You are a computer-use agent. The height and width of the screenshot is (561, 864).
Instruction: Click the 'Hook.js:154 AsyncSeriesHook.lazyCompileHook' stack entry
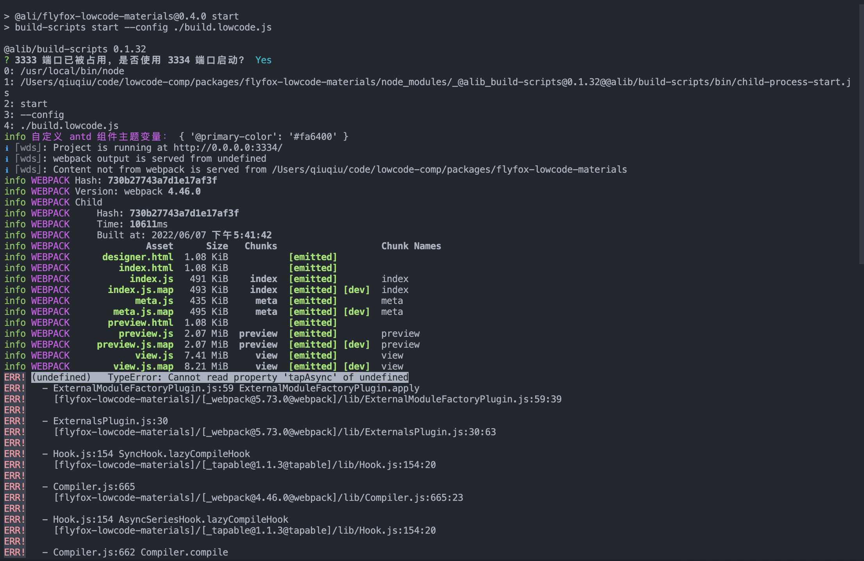(171, 520)
